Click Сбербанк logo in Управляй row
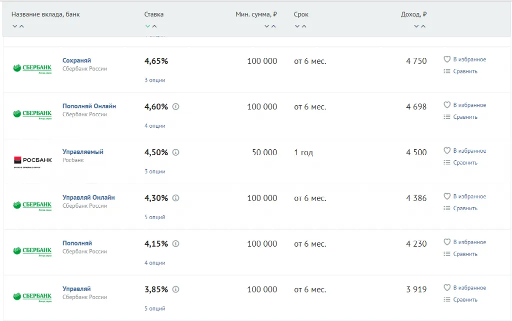This screenshot has height=321, width=512. tap(32, 297)
